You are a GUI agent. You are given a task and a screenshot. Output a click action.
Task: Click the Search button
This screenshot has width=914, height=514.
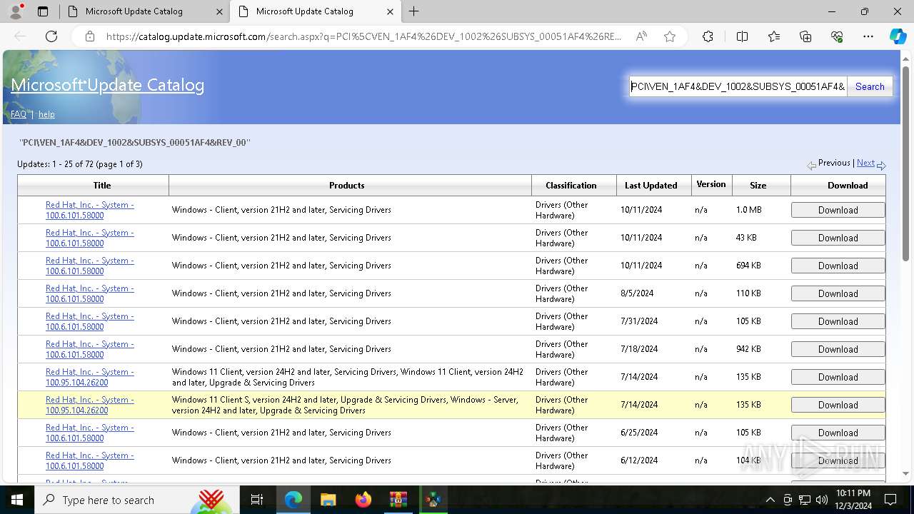870,86
